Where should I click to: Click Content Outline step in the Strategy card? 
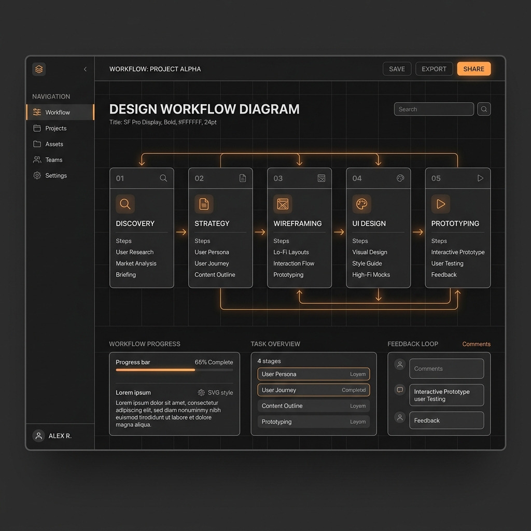pyautogui.click(x=215, y=275)
